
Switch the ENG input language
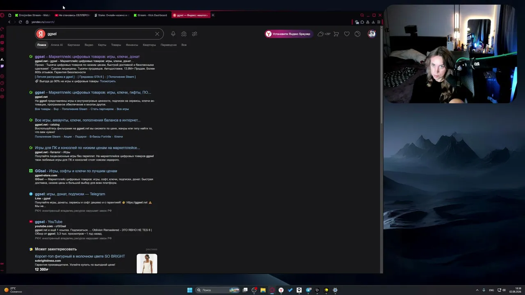[x=491, y=290]
